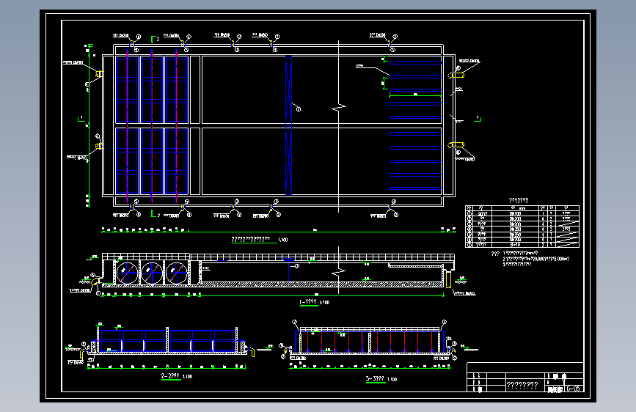Viewport: 636px width, 412px height.
Task: Click callout bubble 7 in the plan view
Action: click(x=299, y=108)
